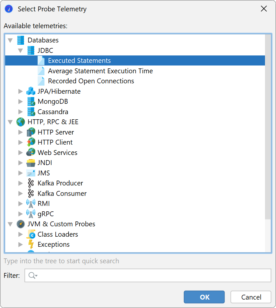
Task: Collapse the JDBC tree node
Action: [20, 51]
